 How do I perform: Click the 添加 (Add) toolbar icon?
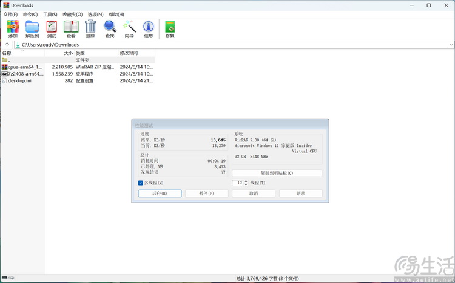(x=13, y=27)
